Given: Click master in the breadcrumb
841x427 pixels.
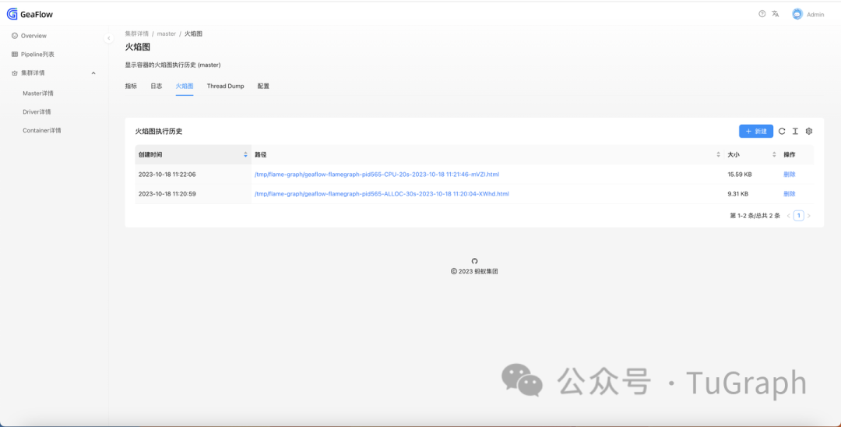Looking at the screenshot, I should point(167,34).
